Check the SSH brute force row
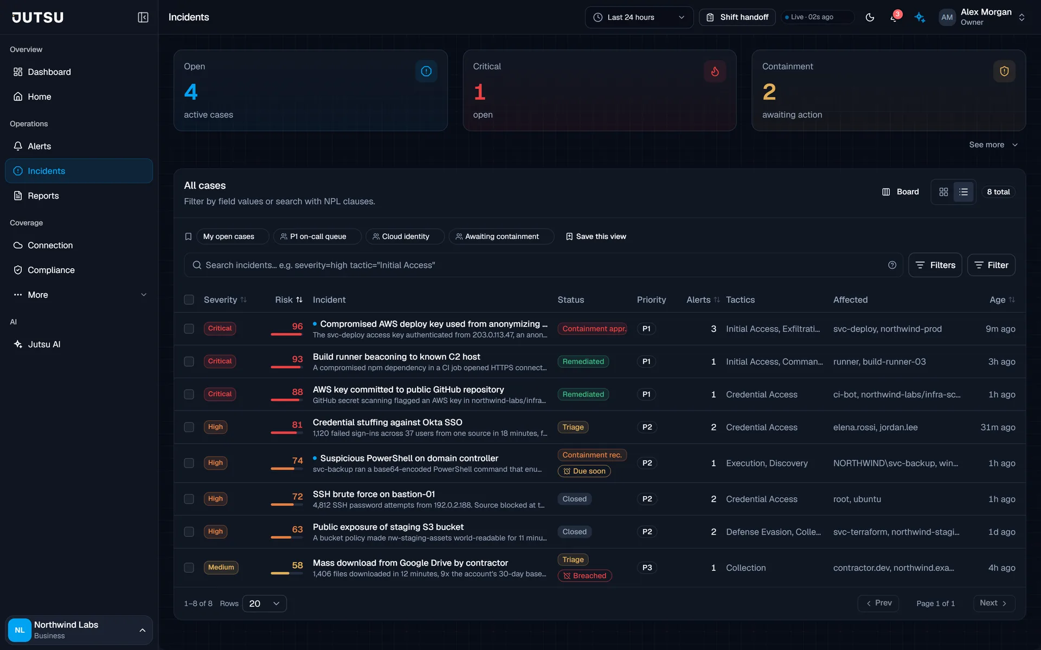 tap(189, 499)
